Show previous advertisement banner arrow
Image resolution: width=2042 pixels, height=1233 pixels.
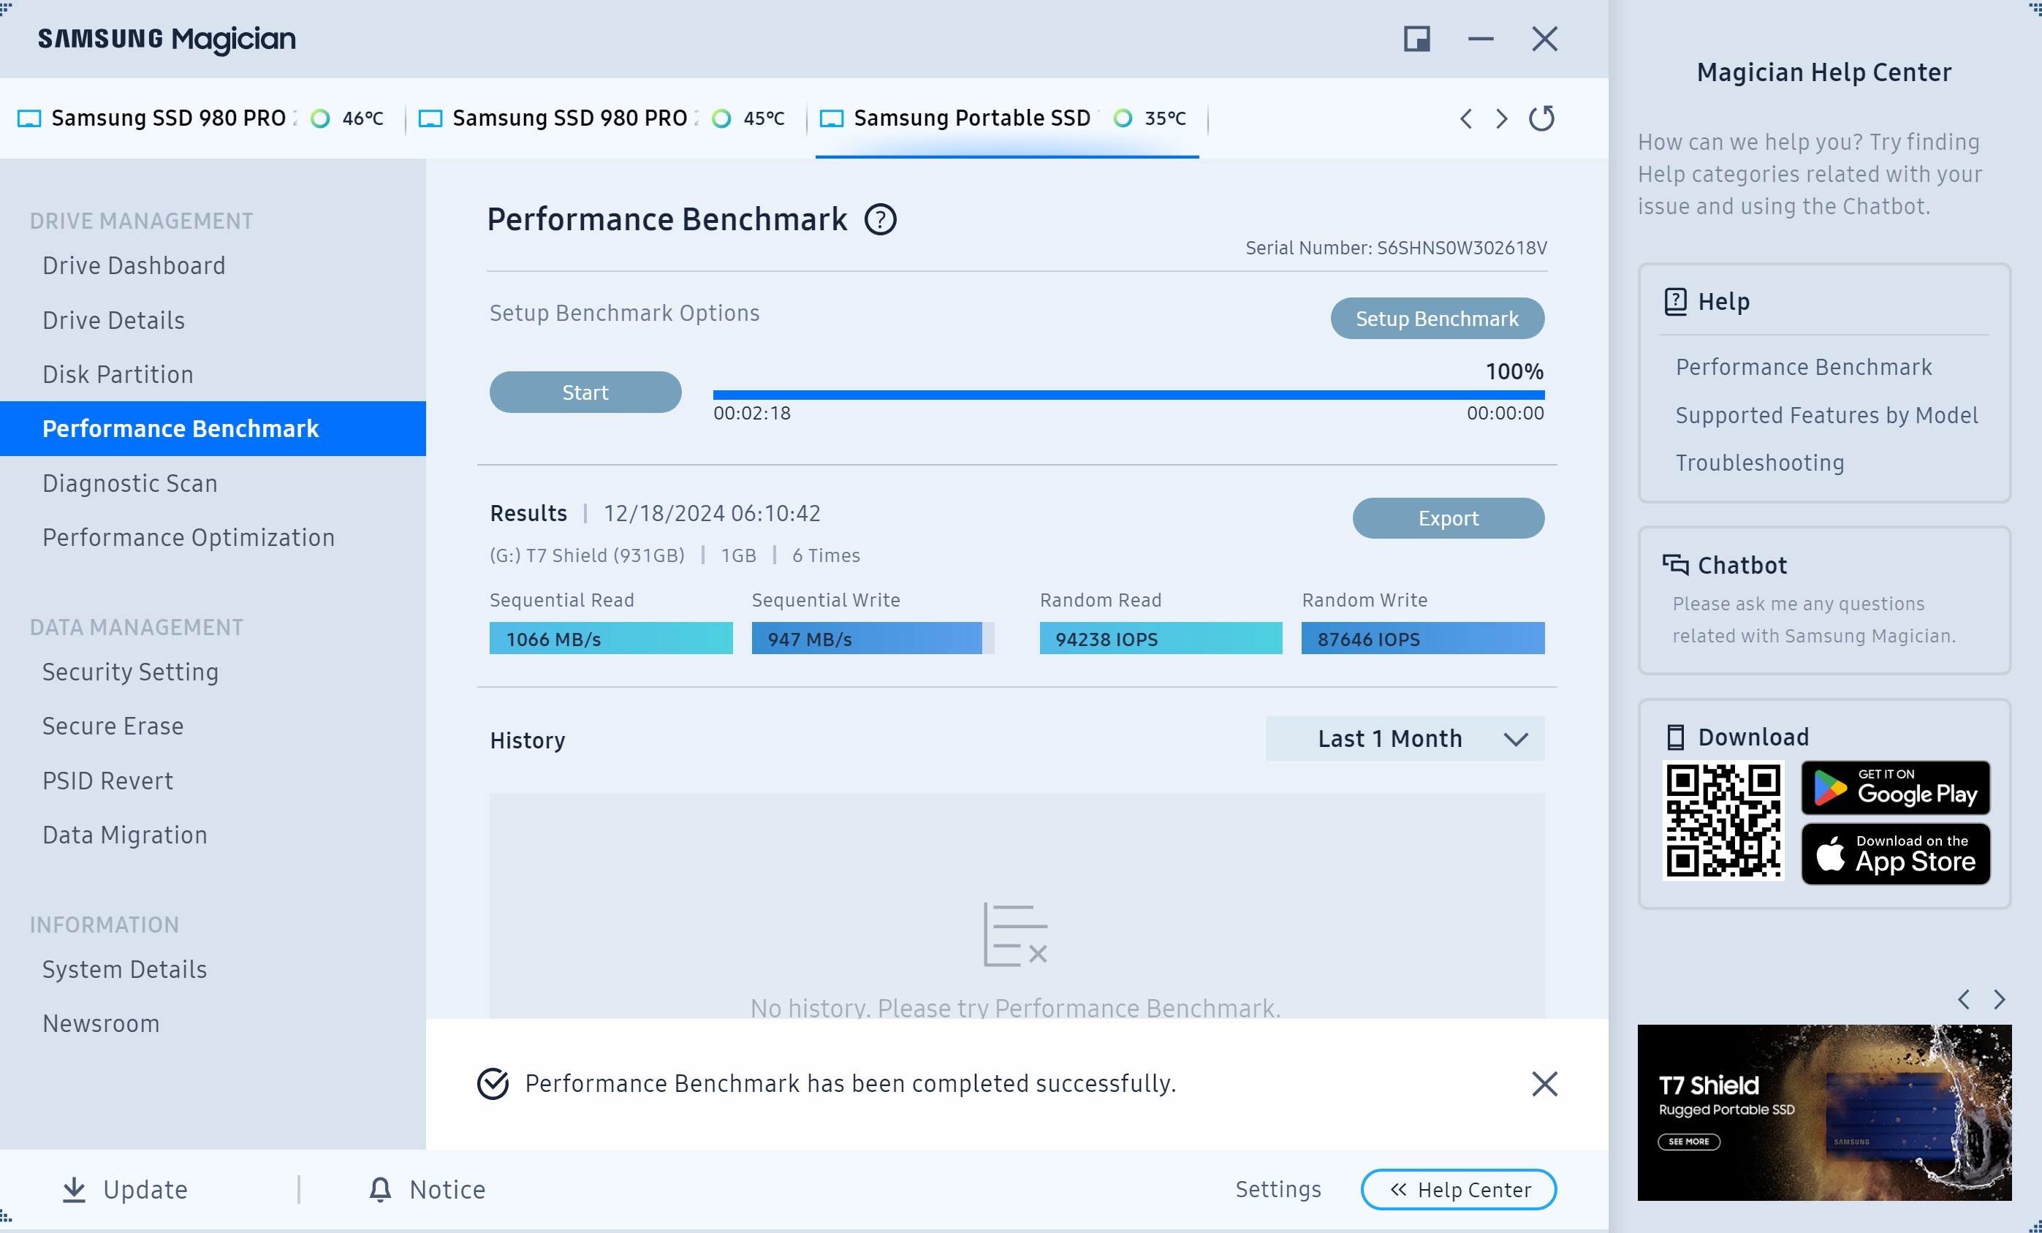coord(1963,999)
